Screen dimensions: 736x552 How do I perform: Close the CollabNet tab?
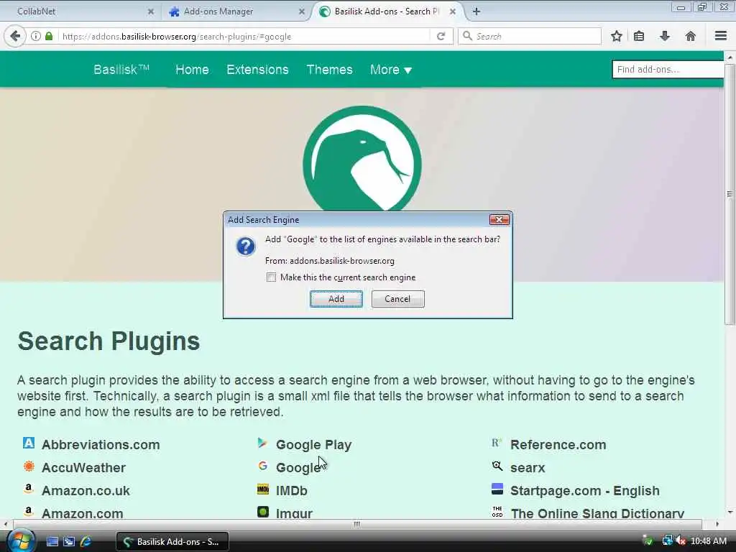[x=151, y=11]
